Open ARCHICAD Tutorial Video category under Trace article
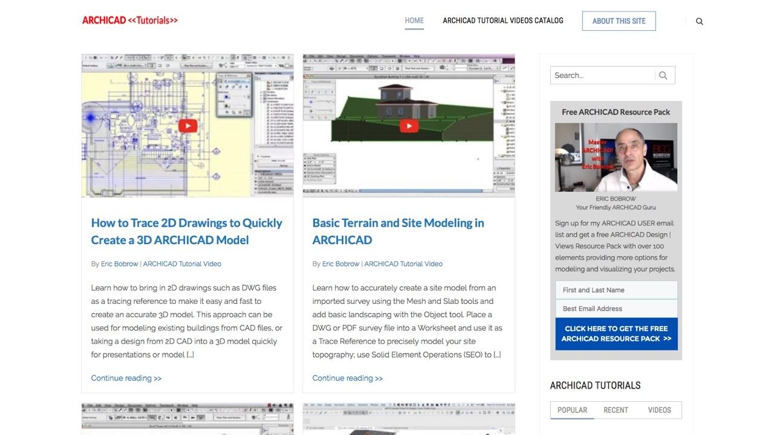The image size is (774, 435). (x=182, y=264)
